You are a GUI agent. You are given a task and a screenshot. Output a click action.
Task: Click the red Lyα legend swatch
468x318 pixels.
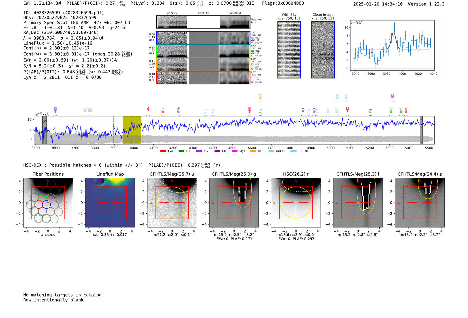pos(163,151)
